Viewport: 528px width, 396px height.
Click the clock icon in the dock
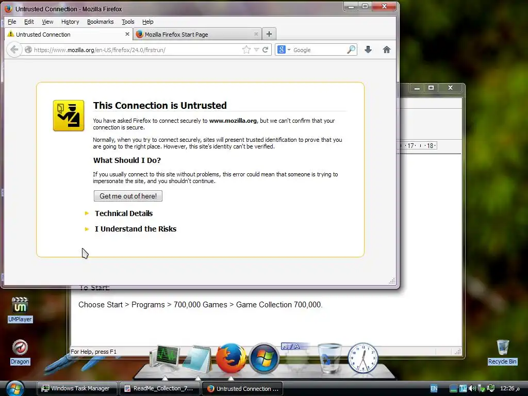tap(362, 358)
